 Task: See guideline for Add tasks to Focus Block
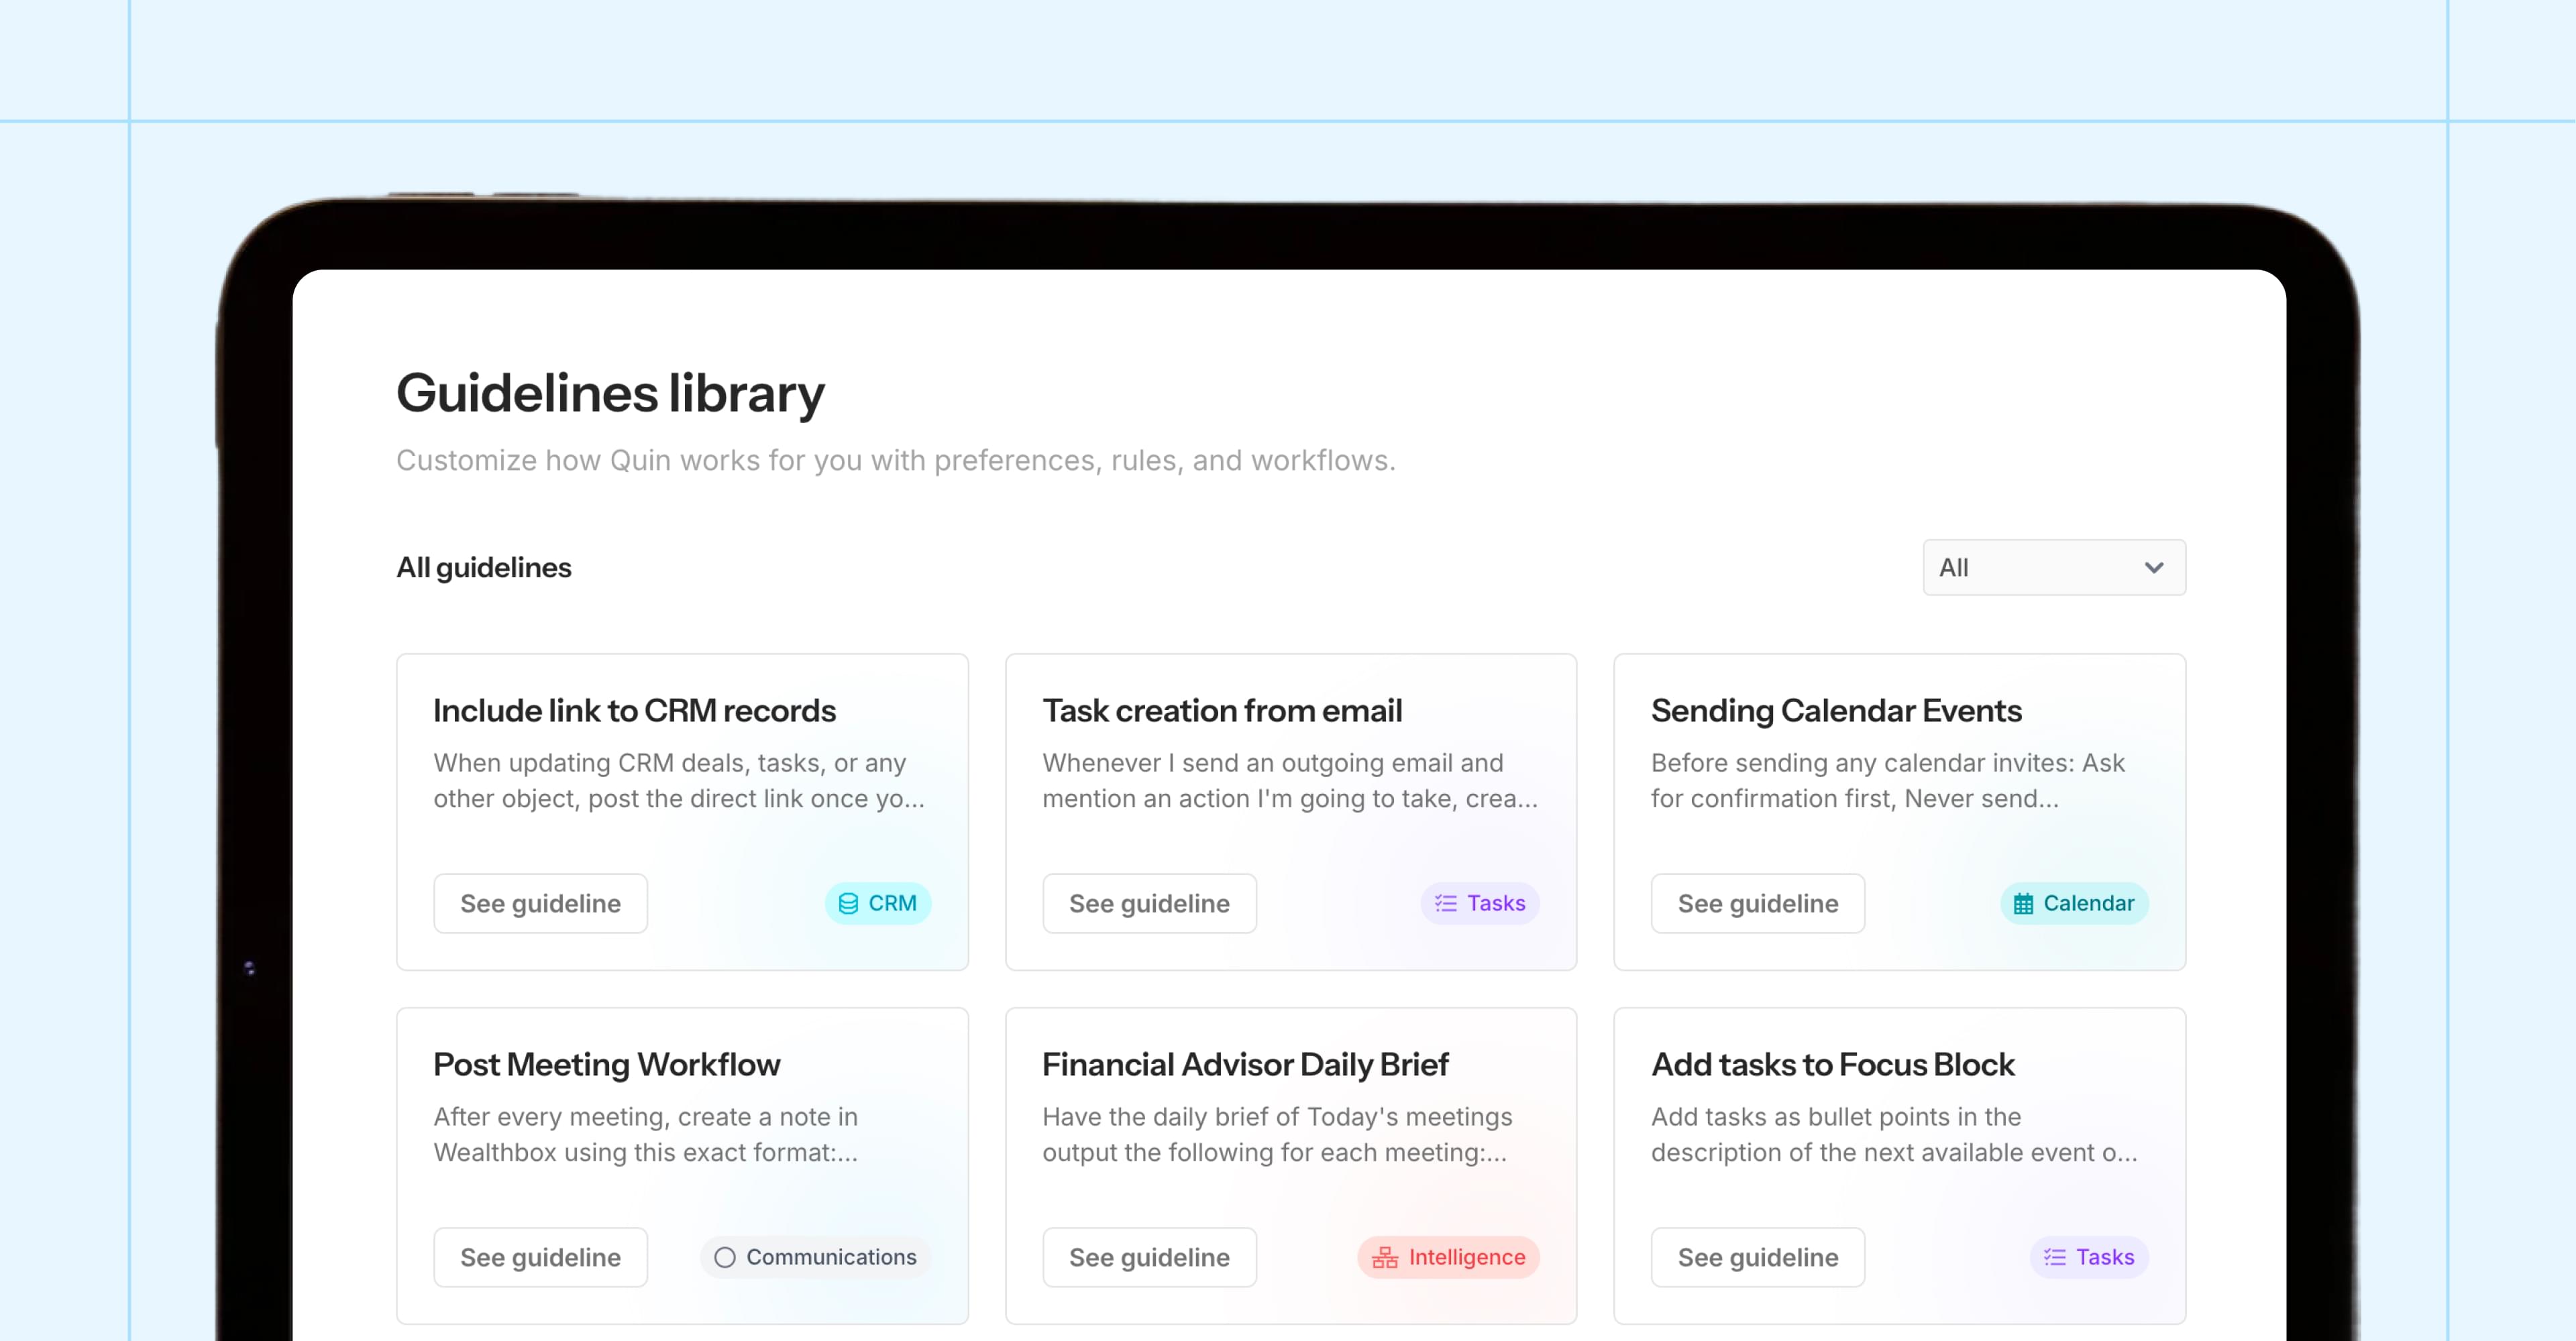click(x=1757, y=1257)
